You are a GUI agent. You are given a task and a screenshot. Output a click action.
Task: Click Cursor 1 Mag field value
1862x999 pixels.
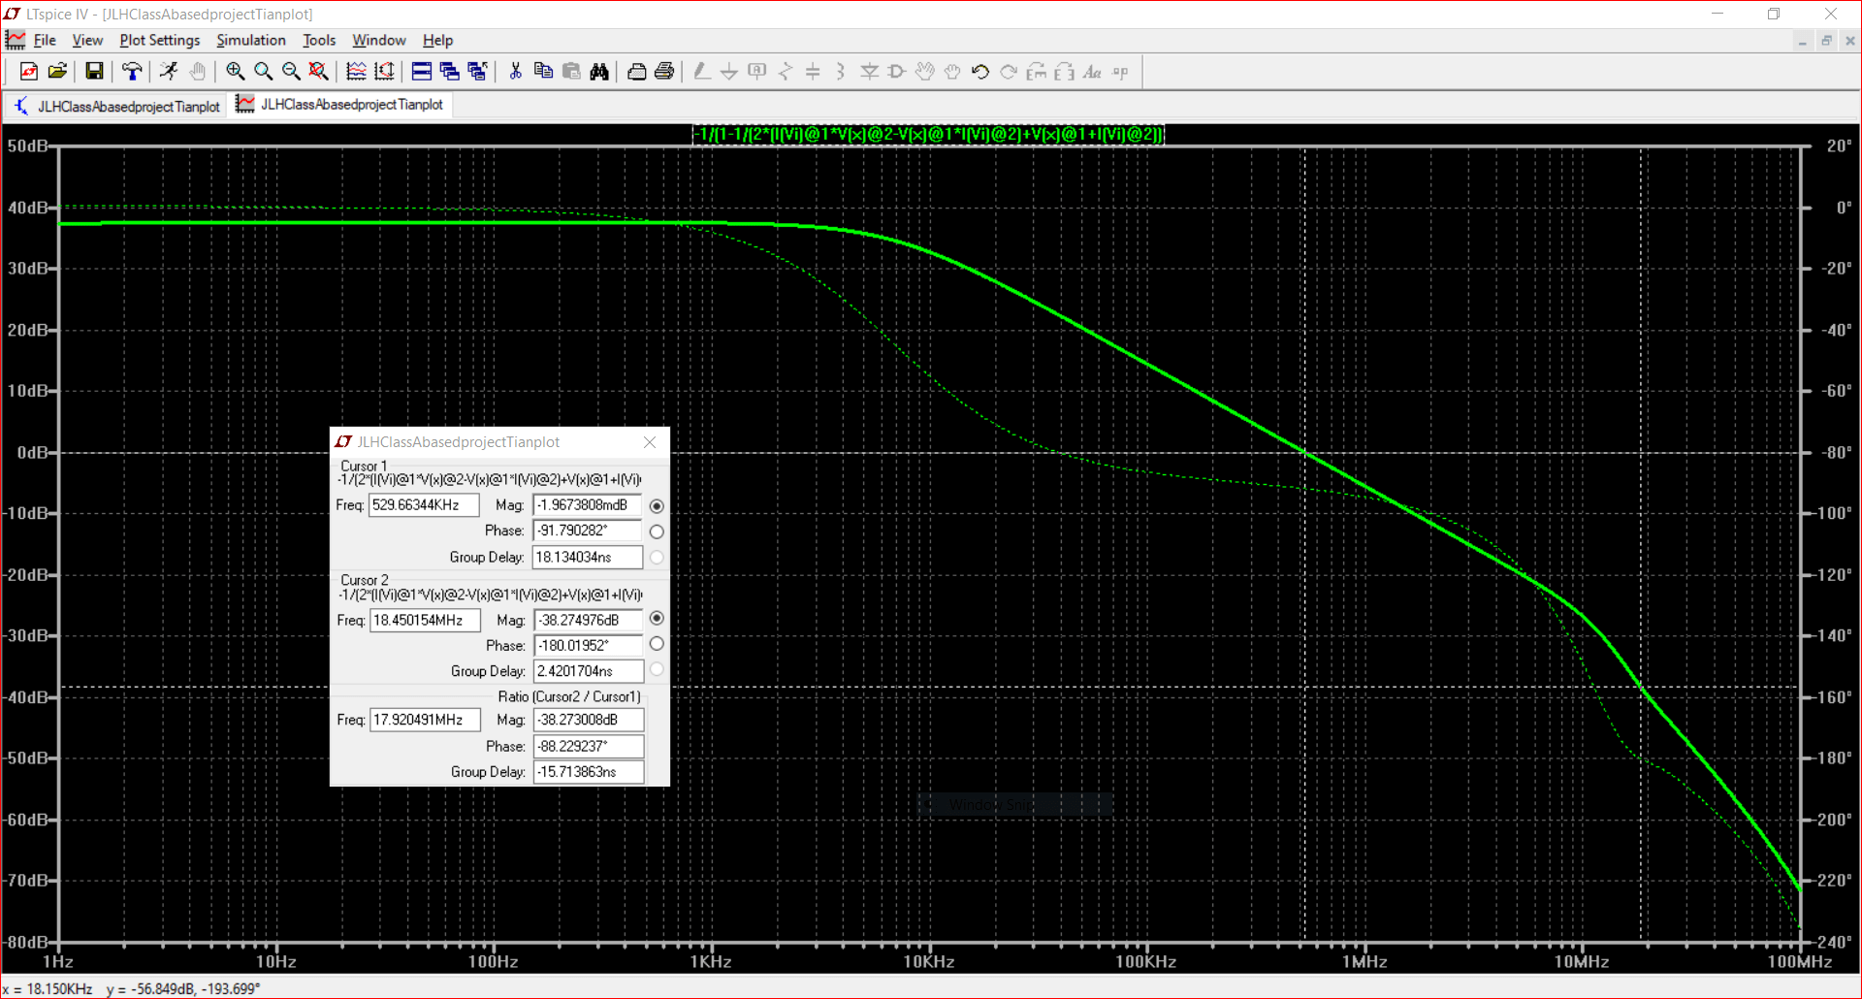tap(587, 505)
